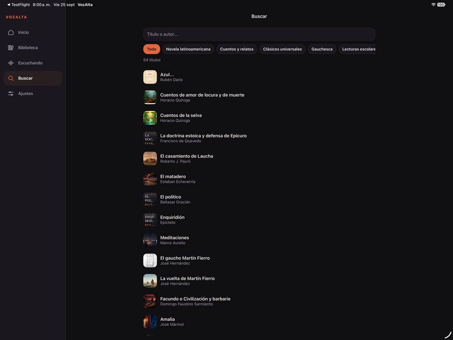This screenshot has height=340, width=453.
Task: Open the Cuentos de la selva cover
Action: [150, 118]
